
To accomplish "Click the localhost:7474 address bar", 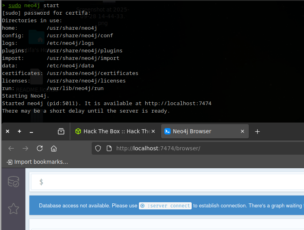I will (198, 148).
